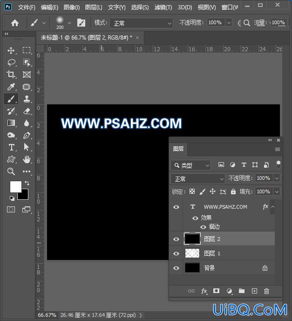This screenshot has height=321, width=292.
Task: Hide the 背景 background layer
Action: pos(176,268)
